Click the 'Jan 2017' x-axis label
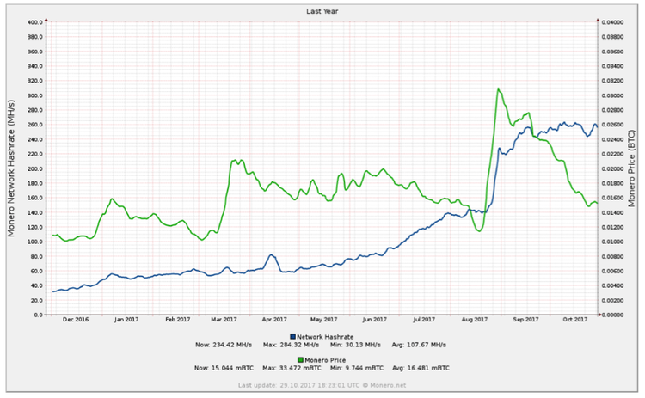The image size is (645, 398). [x=126, y=320]
